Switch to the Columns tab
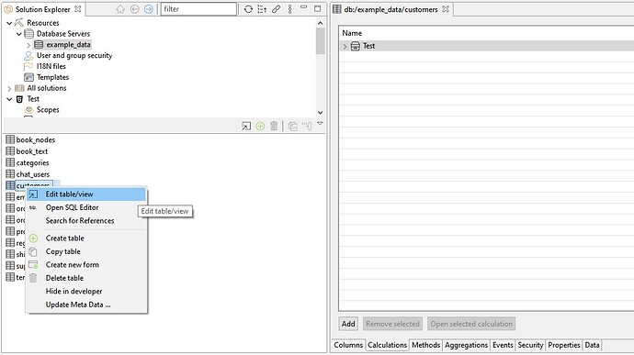 (x=348, y=345)
